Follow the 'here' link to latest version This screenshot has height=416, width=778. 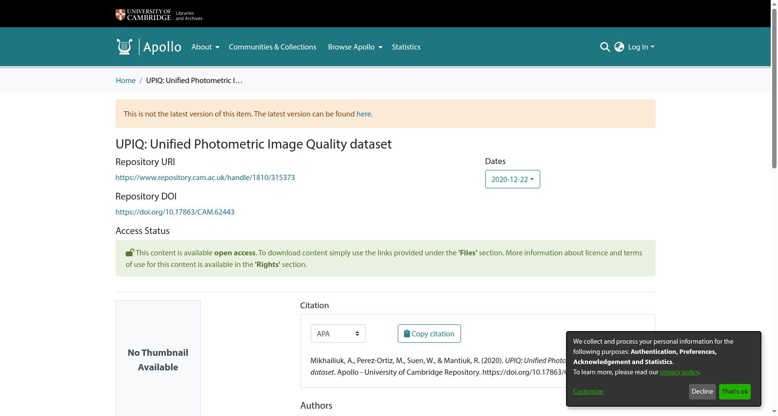364,114
